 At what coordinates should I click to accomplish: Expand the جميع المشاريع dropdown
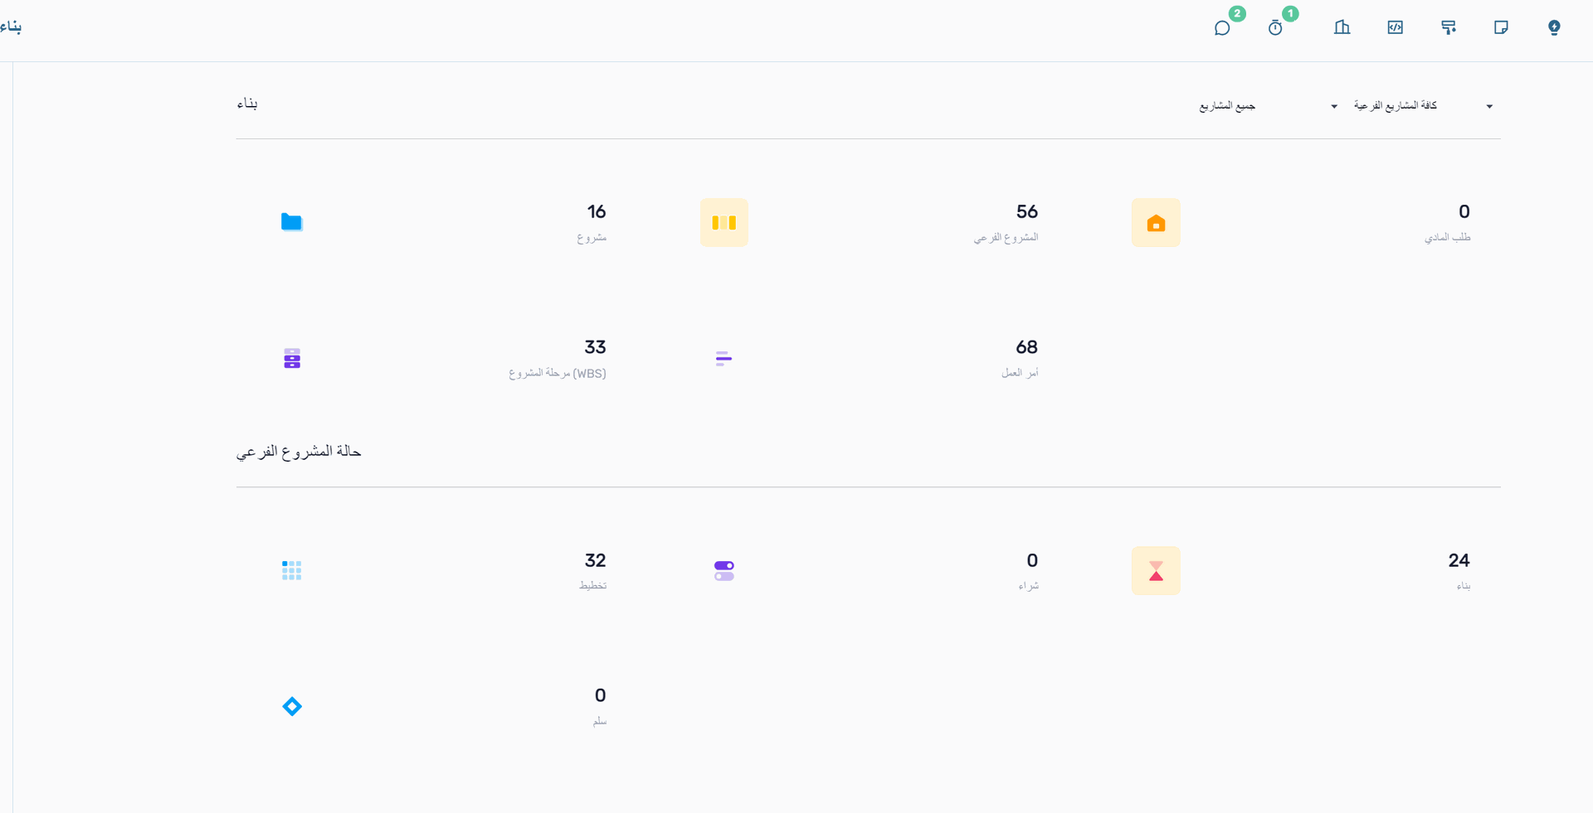(x=1268, y=106)
